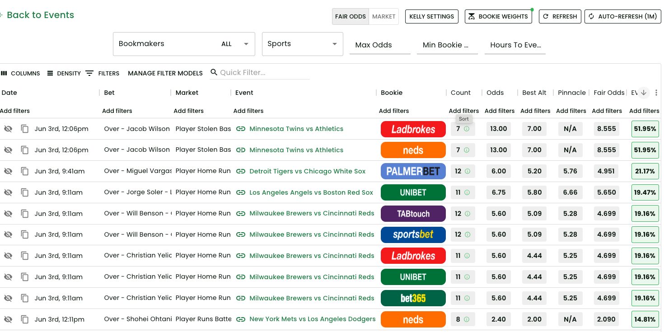Viewport: 664px width, 332px height.
Task: Click the TABtouch bookie badge
Action: 413,214
